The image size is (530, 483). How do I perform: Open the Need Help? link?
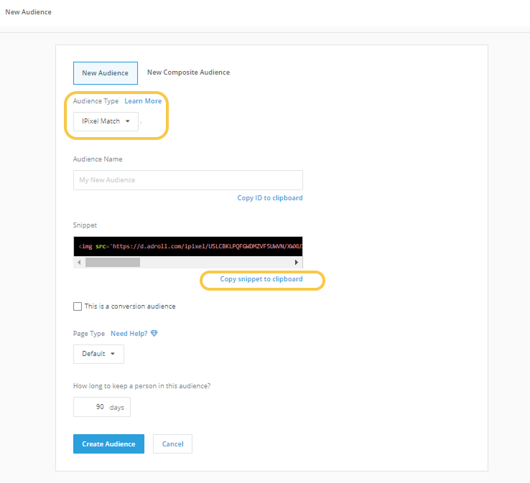[x=129, y=334]
